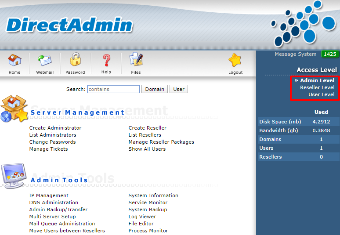This screenshot has width=340, height=235.
Task: Click the Resellers row label in stats
Action: coord(271,157)
